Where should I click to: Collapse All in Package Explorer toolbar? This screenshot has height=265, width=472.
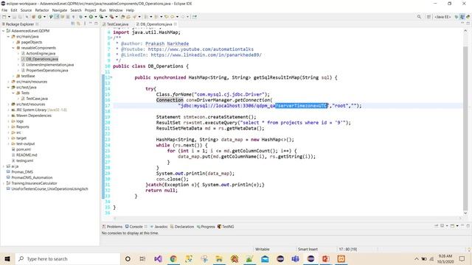click(73, 24)
